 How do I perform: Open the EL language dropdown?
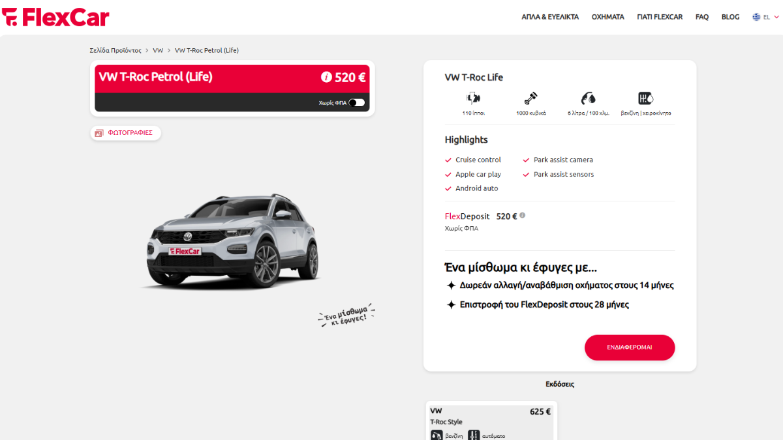(x=765, y=17)
